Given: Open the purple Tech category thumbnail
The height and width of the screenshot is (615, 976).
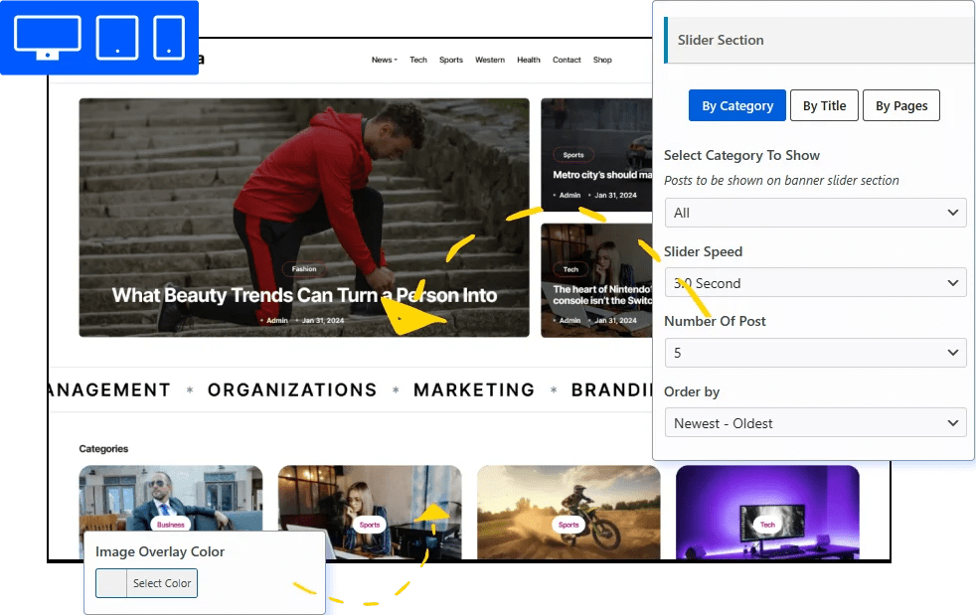Looking at the screenshot, I should click(x=767, y=512).
